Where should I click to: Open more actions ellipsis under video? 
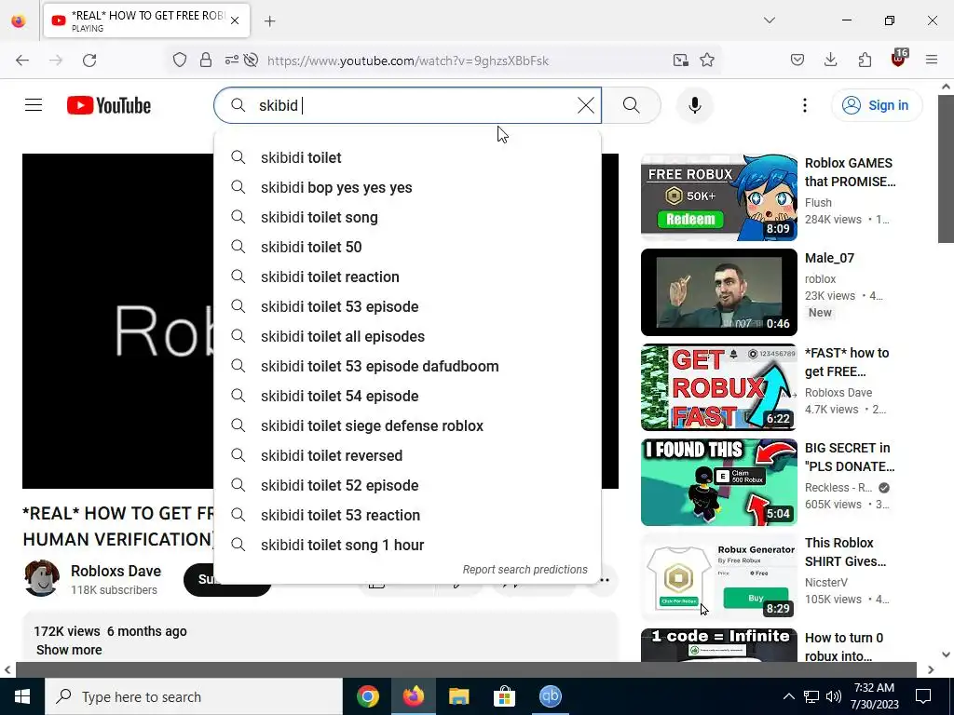click(603, 580)
